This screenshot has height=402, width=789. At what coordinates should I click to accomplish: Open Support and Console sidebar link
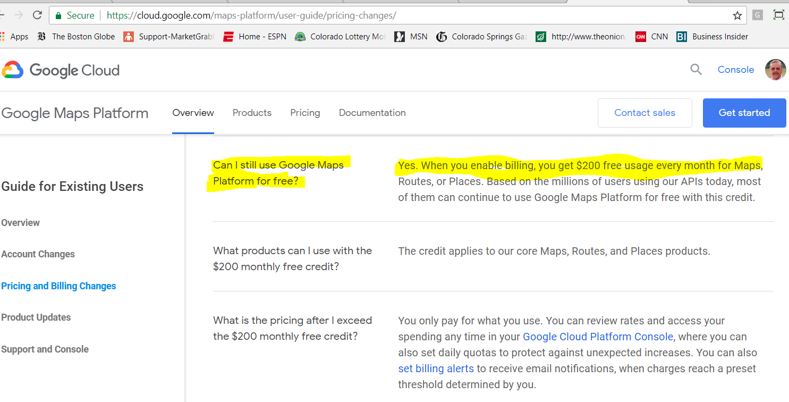[45, 349]
